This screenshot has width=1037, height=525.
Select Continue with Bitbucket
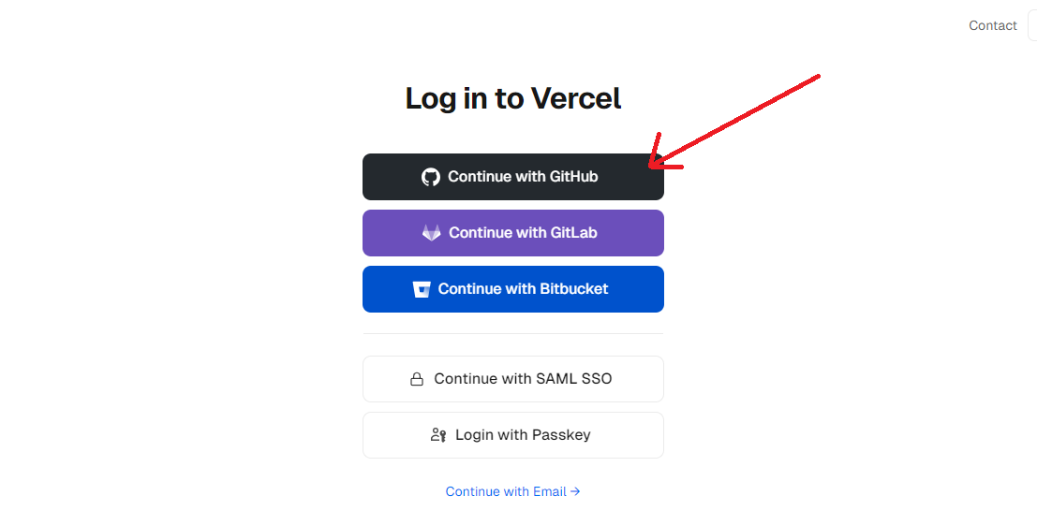coord(513,289)
